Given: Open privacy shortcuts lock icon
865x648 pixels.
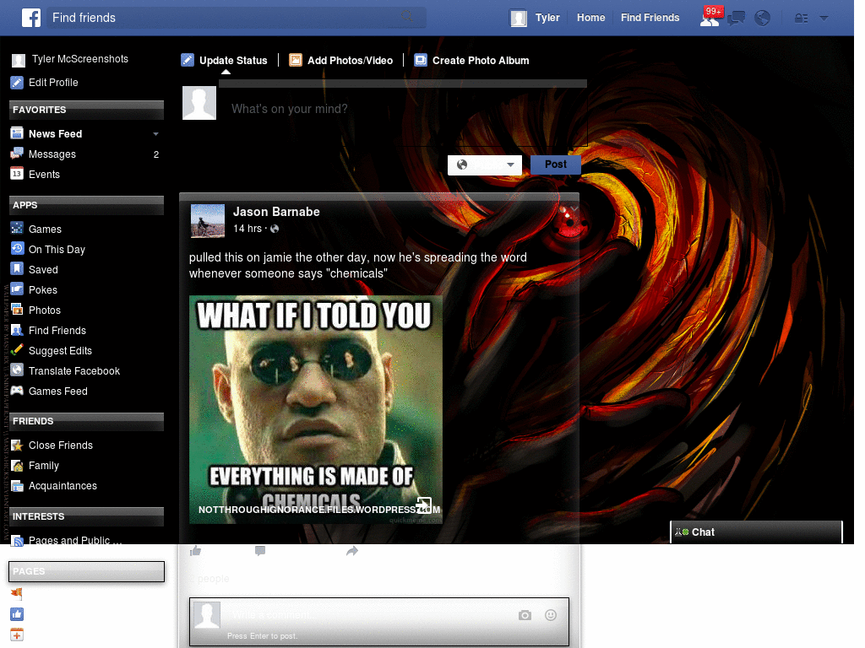Looking at the screenshot, I should click(800, 18).
